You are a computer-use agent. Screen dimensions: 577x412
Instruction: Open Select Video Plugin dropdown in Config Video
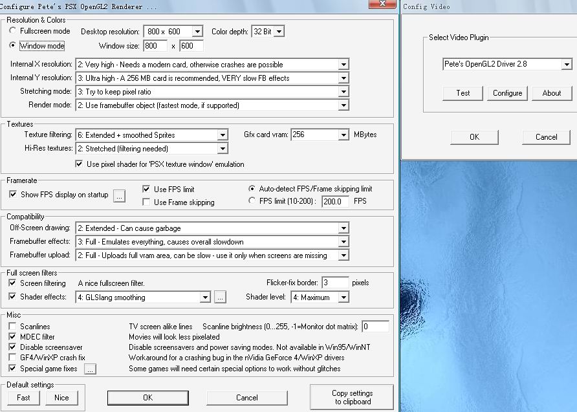pos(567,65)
